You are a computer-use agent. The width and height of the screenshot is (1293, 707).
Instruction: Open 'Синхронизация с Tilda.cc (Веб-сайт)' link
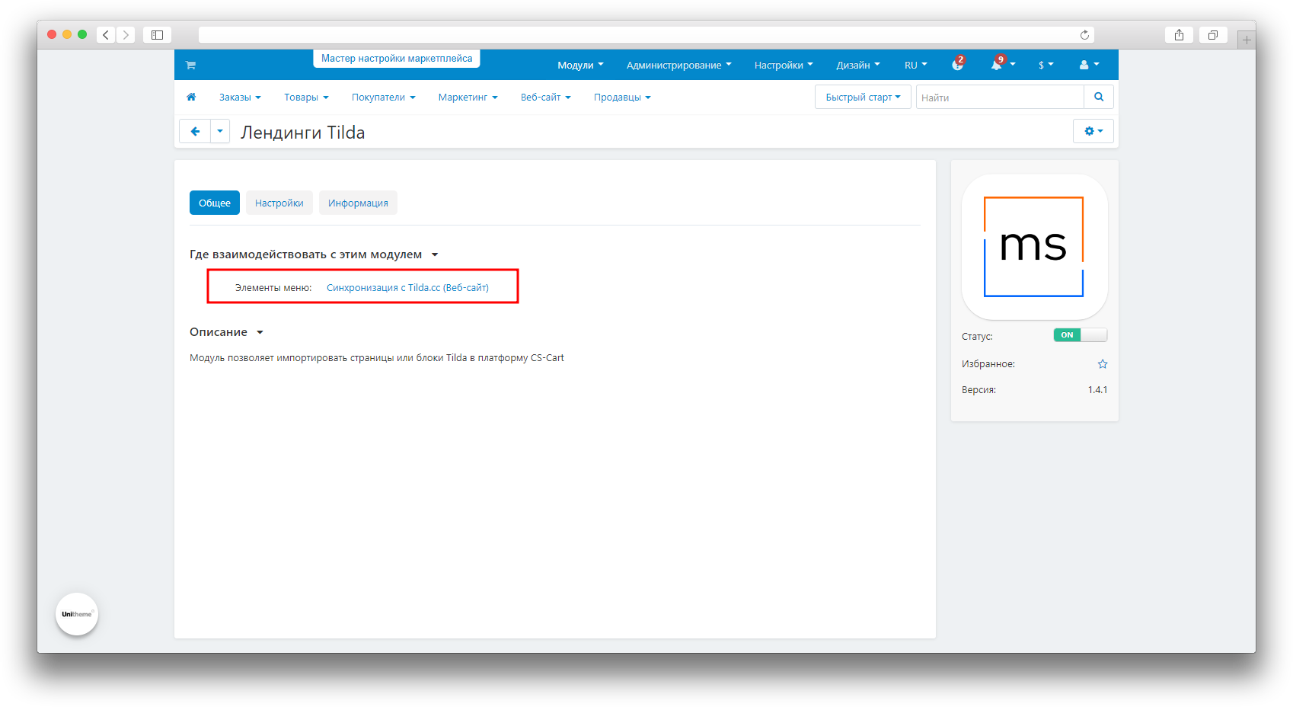coord(407,288)
